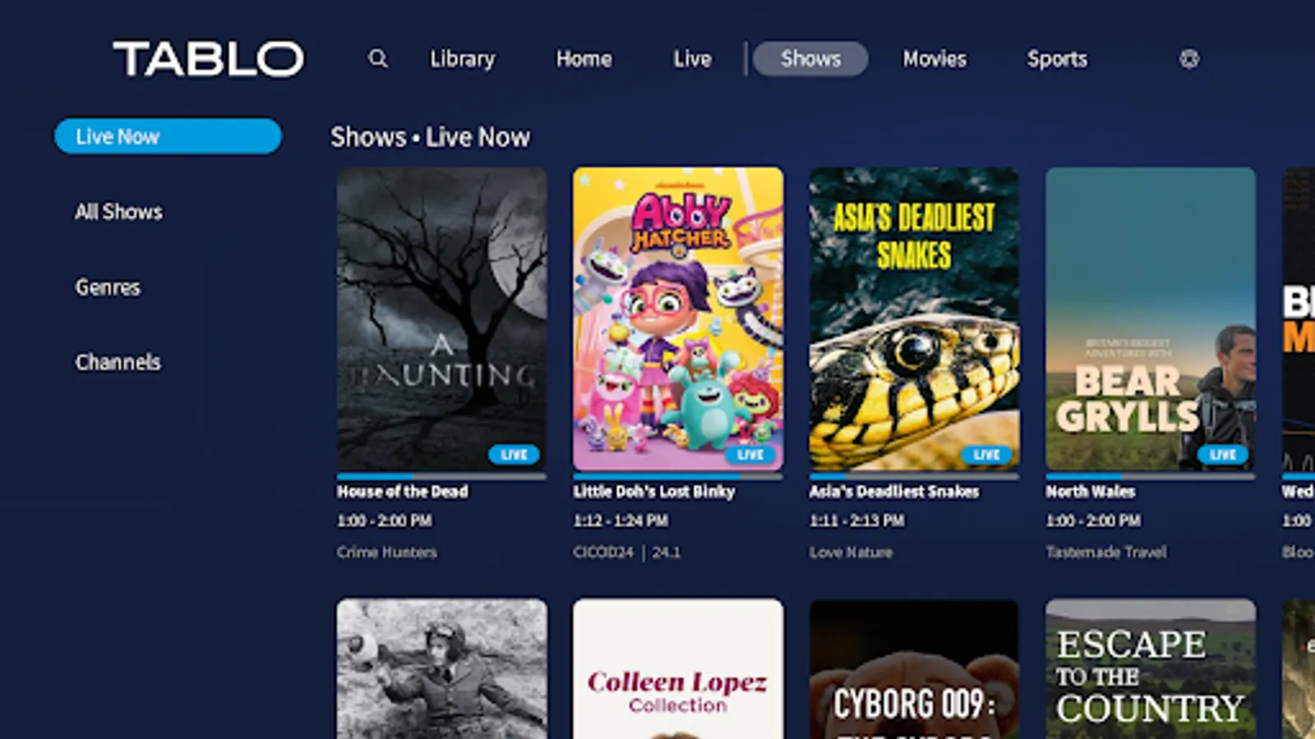Viewport: 1315px width, 739px height.
Task: Select the Live Now filter
Action: point(168,136)
